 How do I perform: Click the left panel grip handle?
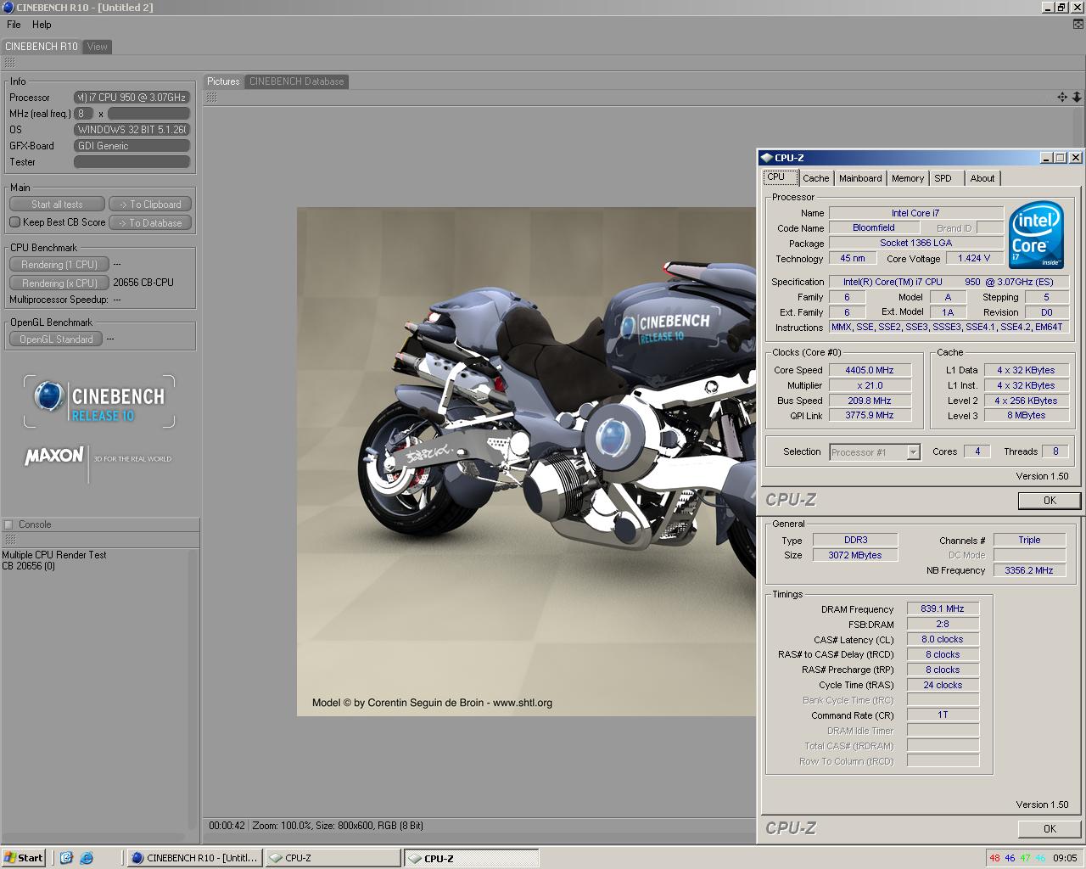[x=9, y=63]
